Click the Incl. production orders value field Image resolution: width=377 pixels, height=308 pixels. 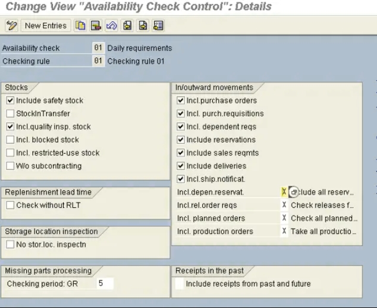(x=284, y=231)
